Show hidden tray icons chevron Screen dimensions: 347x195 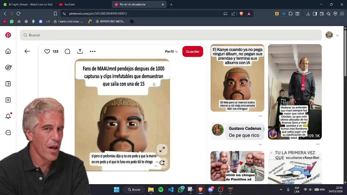coord(281,190)
